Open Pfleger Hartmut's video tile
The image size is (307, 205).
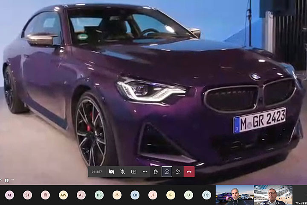pyautogui.click(x=273, y=195)
